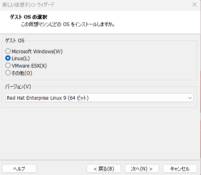The height and width of the screenshot is (175, 201).
Task: Click the ヘルプ button
Action: point(19,168)
